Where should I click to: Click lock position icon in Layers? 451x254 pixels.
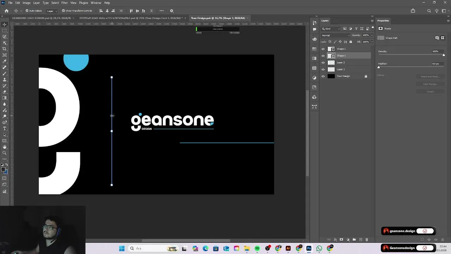(x=340, y=42)
